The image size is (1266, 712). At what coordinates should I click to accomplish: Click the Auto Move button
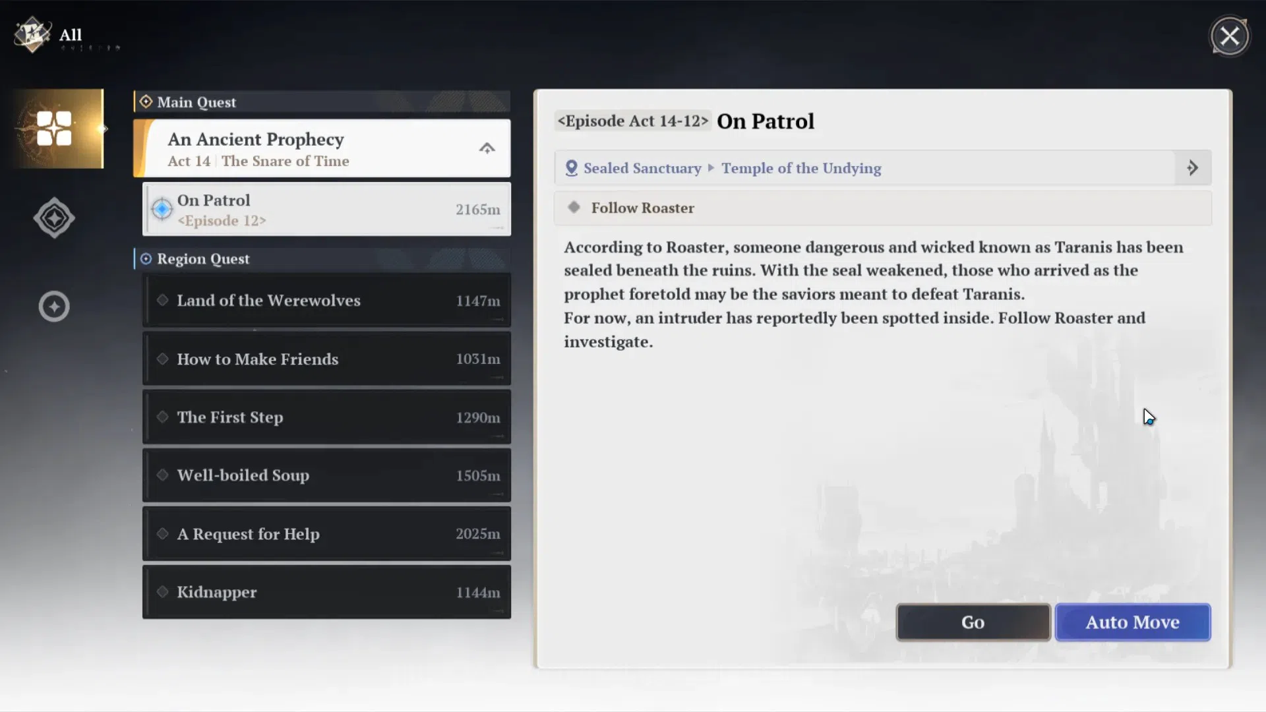(1133, 622)
